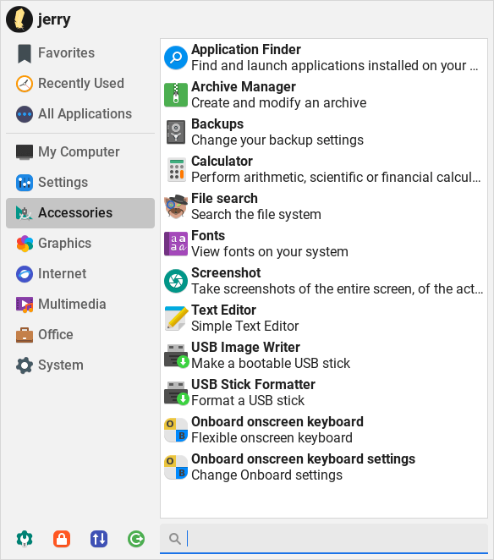The height and width of the screenshot is (560, 494).
Task: Click the File search detective icon
Action: 176,206
